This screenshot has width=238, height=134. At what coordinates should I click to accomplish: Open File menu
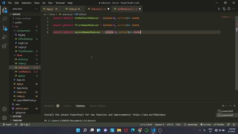[10, 3]
